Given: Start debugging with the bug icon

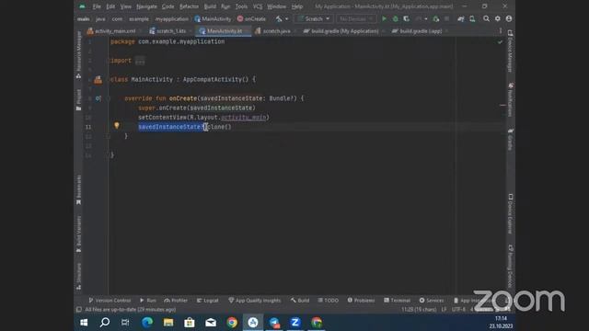Looking at the screenshot, I should pos(395,18).
